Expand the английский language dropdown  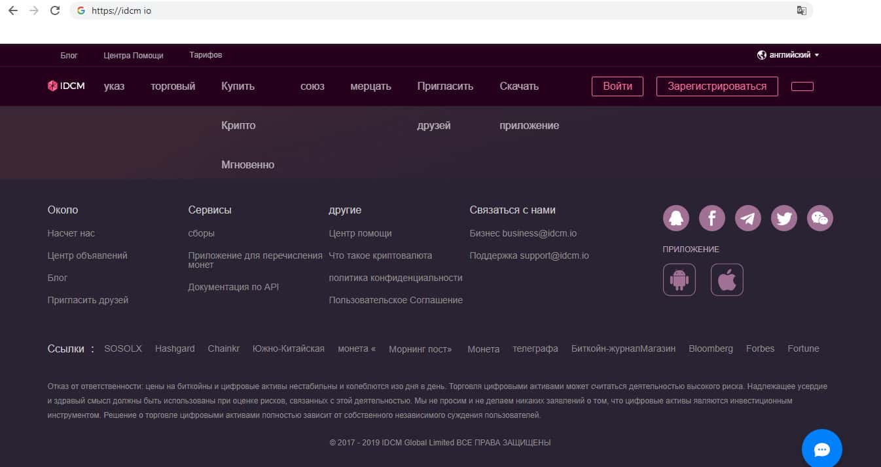(789, 55)
